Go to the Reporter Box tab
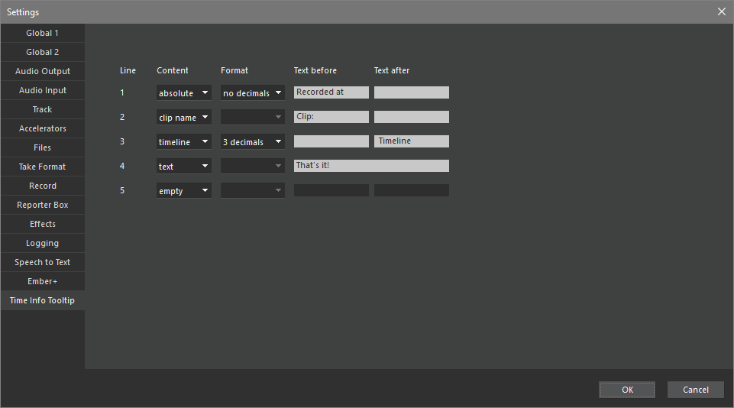This screenshot has height=408, width=734. [x=43, y=205]
